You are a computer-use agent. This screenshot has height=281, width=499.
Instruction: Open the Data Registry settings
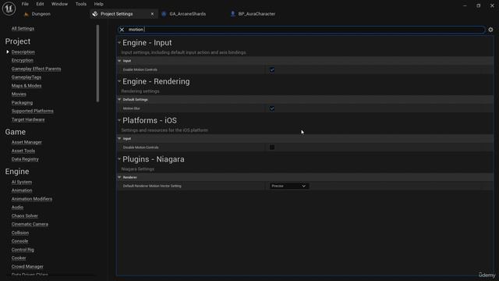tap(25, 159)
